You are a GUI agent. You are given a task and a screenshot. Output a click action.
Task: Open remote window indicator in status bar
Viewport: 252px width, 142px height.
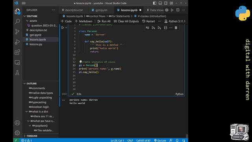[x=16, y=140]
